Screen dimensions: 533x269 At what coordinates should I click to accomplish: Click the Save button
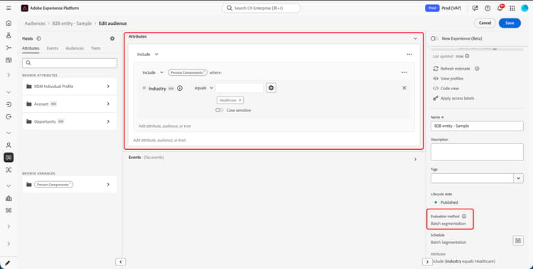tap(510, 23)
